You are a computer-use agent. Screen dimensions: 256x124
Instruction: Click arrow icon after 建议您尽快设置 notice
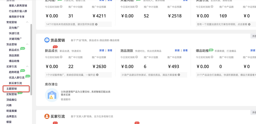coord(96,24)
